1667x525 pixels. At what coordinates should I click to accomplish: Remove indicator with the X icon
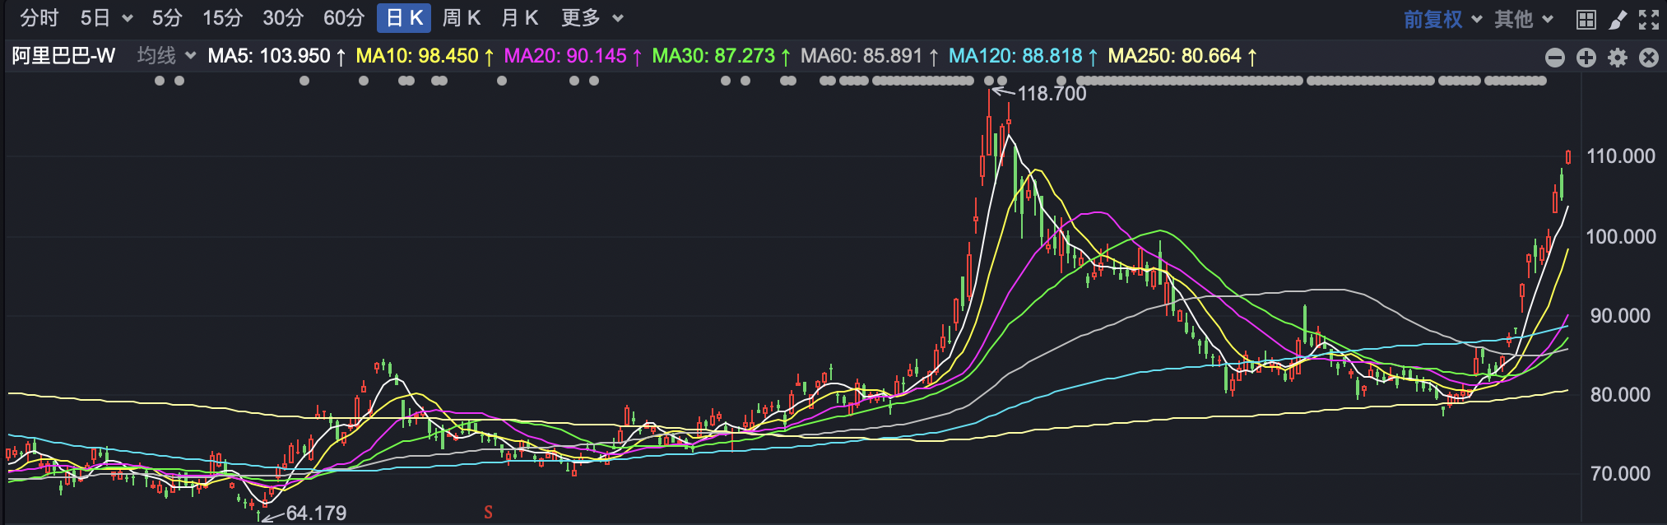[x=1649, y=57]
